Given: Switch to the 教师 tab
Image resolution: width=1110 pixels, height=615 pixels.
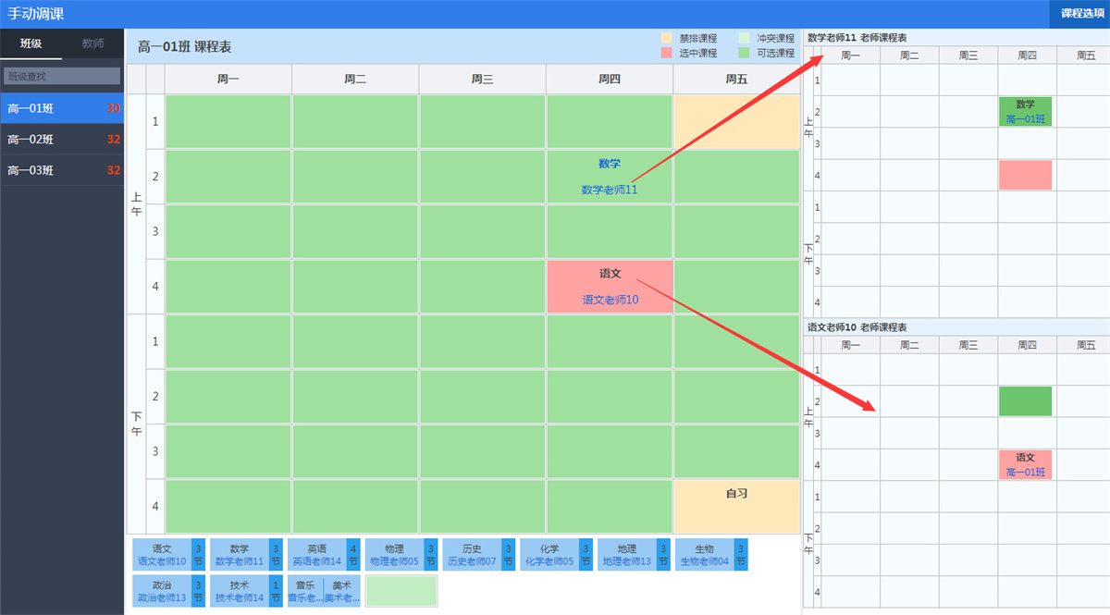Looking at the screenshot, I should [x=92, y=43].
